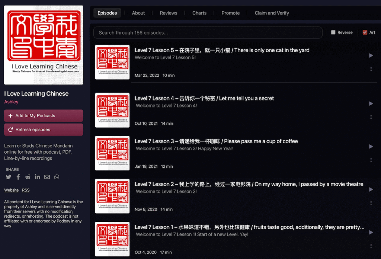Share podcast on Reddit
The width and height of the screenshot is (381, 259).
pyautogui.click(x=28, y=177)
